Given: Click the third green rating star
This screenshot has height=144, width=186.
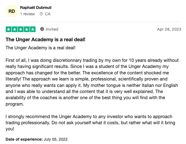Looking at the screenshot, I should point(21,29).
